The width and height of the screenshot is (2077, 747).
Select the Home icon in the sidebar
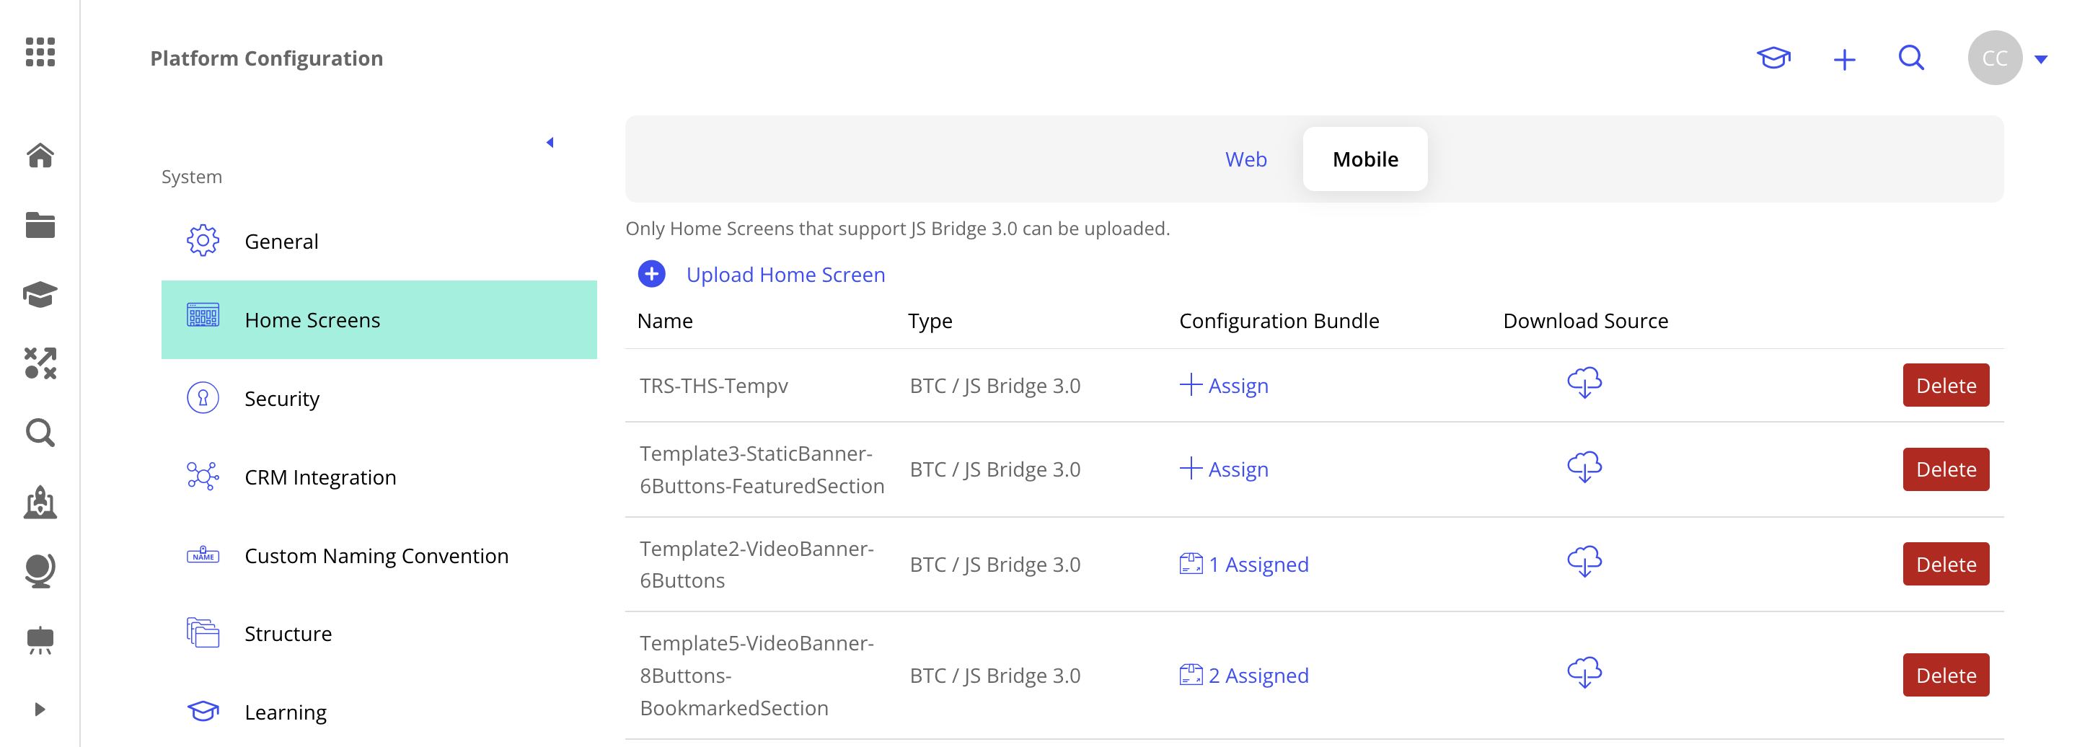pyautogui.click(x=40, y=156)
